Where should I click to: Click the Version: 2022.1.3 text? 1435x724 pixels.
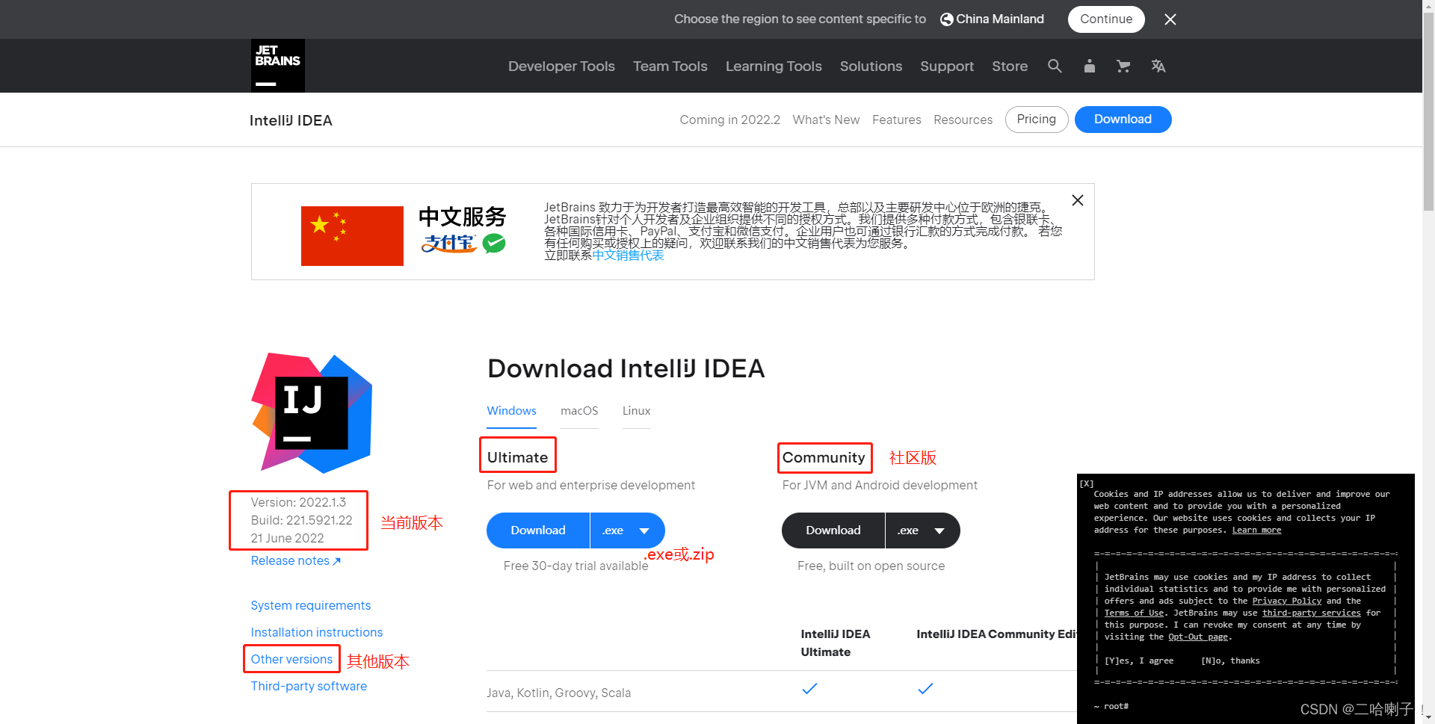298,502
